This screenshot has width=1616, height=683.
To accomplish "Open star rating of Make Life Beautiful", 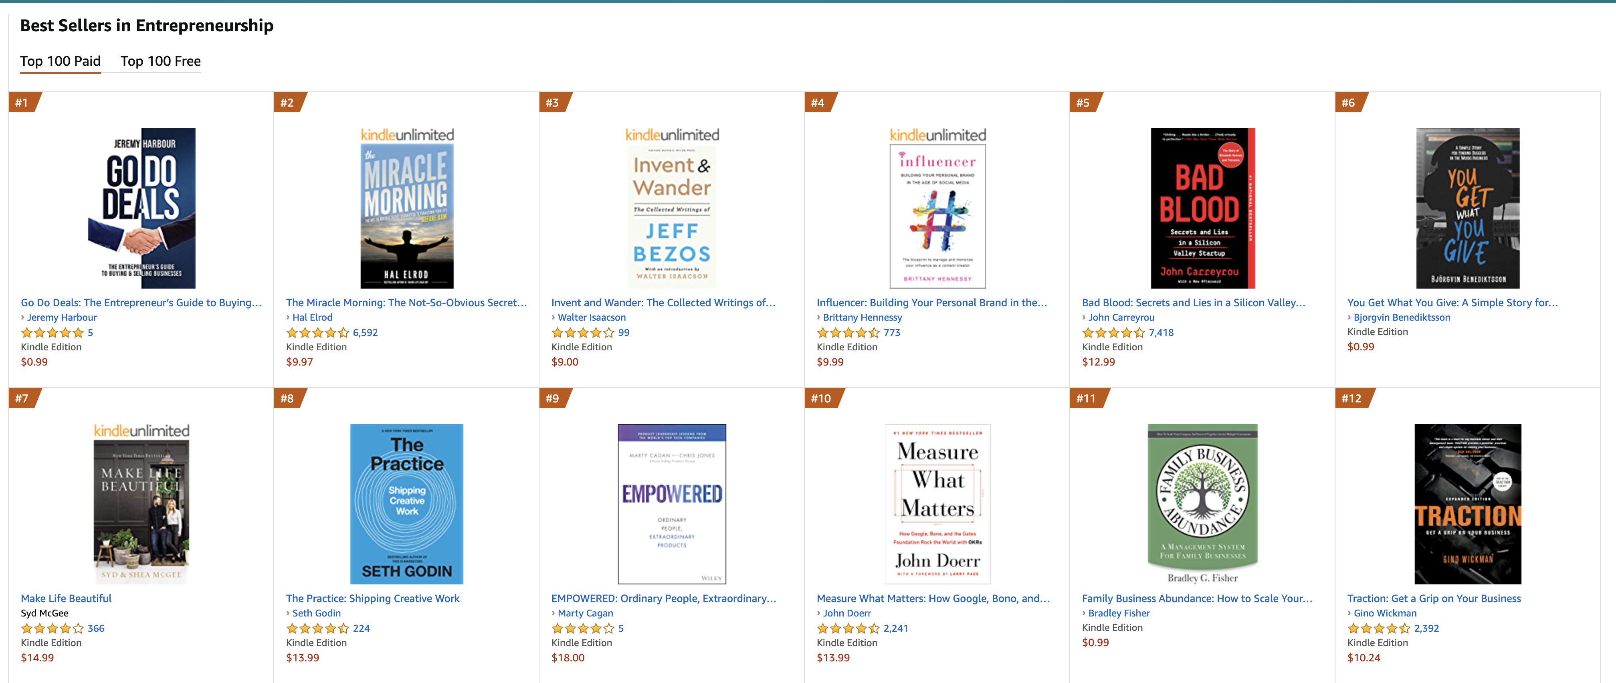I will tap(52, 628).
